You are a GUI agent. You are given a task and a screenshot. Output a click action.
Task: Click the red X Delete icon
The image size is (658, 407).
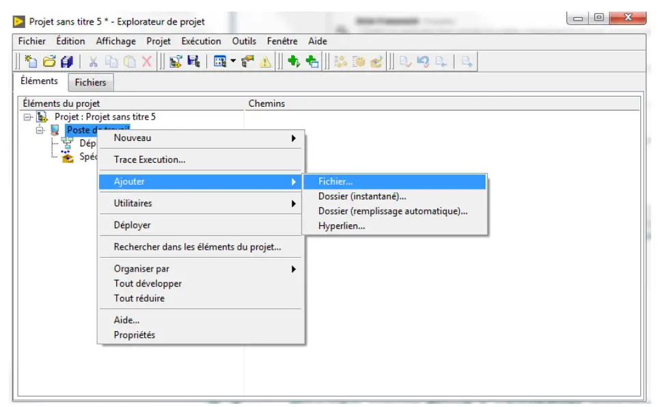point(147,62)
